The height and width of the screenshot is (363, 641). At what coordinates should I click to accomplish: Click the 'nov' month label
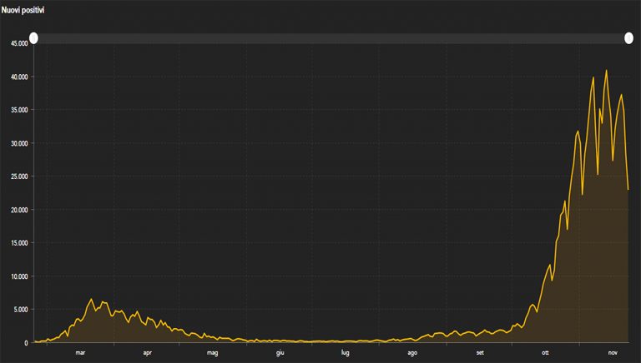tap(613, 352)
